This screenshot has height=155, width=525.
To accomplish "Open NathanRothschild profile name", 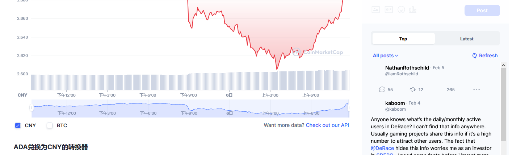I will [x=407, y=68].
